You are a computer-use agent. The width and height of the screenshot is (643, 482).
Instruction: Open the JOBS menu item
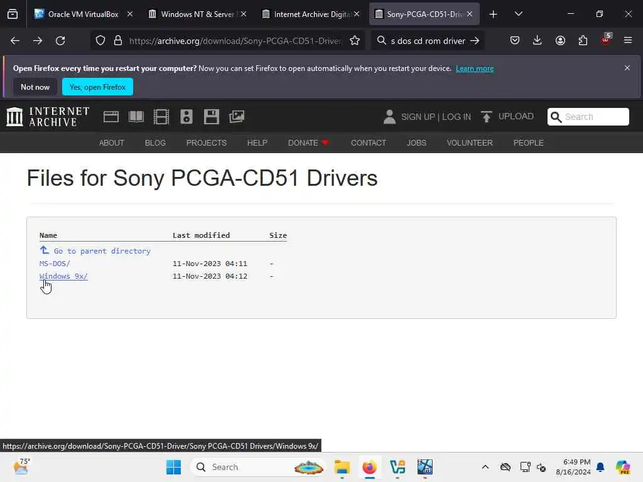tap(416, 143)
